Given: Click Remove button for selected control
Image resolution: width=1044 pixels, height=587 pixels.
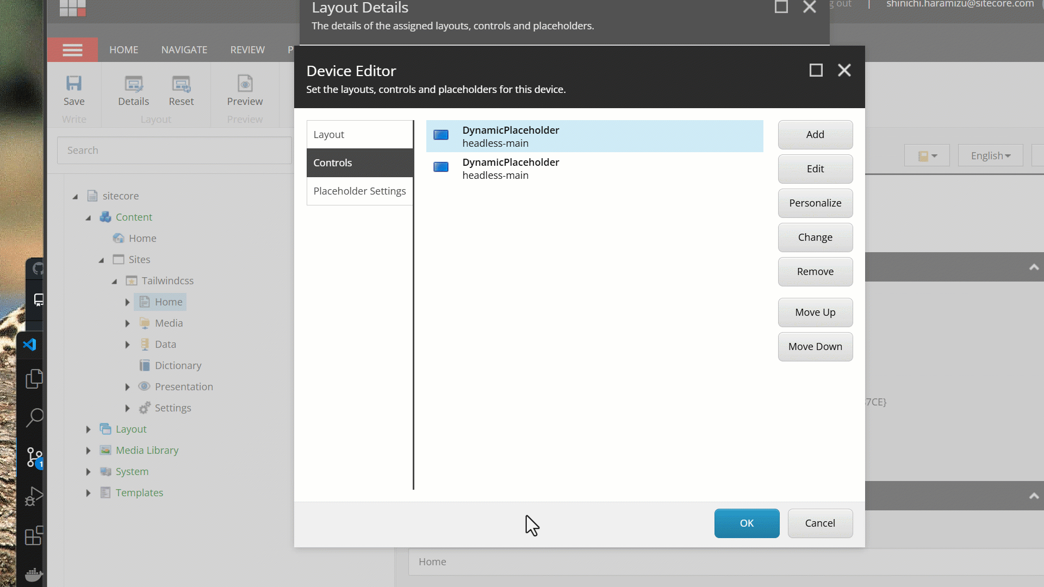Looking at the screenshot, I should 815,271.
